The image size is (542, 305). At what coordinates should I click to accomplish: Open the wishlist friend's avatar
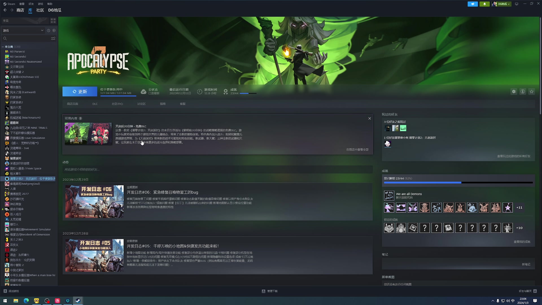(x=388, y=144)
